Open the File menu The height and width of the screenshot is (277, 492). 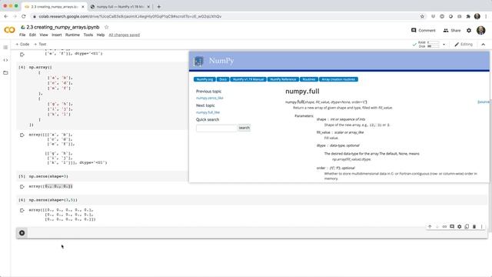click(22, 35)
